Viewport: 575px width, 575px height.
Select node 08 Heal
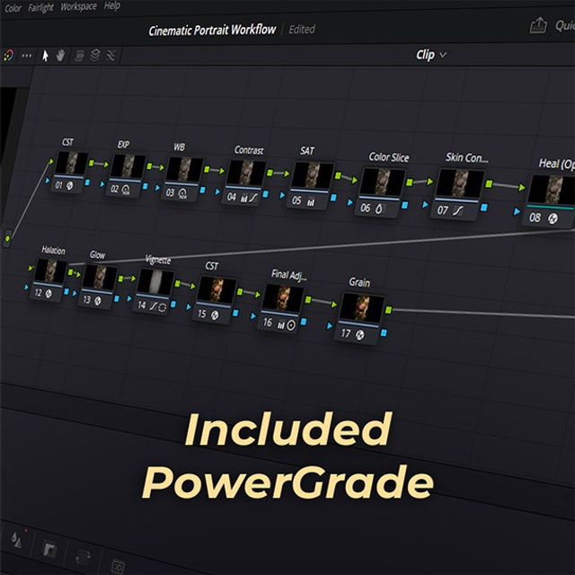(x=549, y=200)
